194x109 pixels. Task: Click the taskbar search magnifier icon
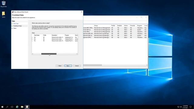(7, 107)
